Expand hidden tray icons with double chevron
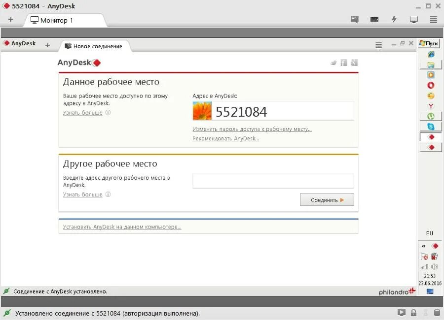 pos(424,246)
